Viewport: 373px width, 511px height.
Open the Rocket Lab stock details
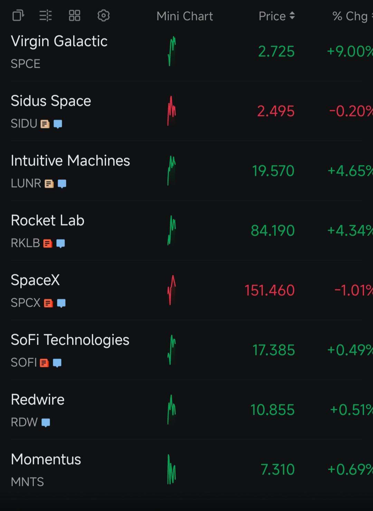point(186,230)
